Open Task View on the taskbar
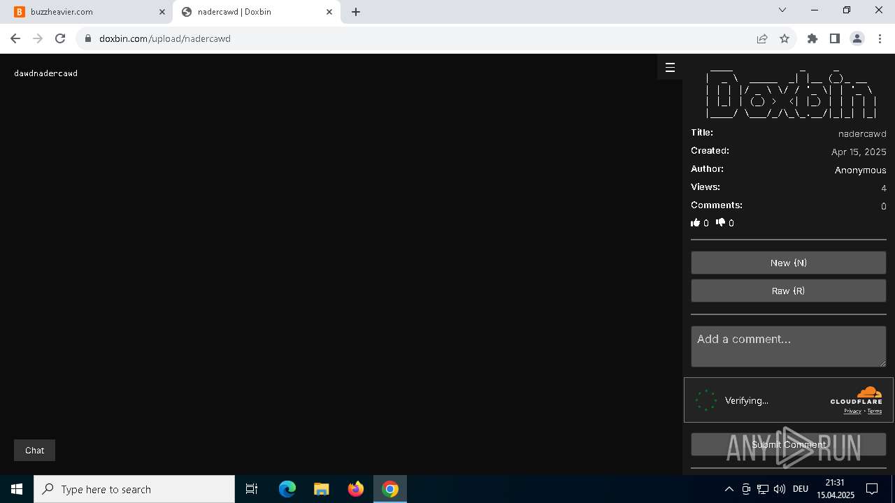The width and height of the screenshot is (895, 503). coord(252,489)
